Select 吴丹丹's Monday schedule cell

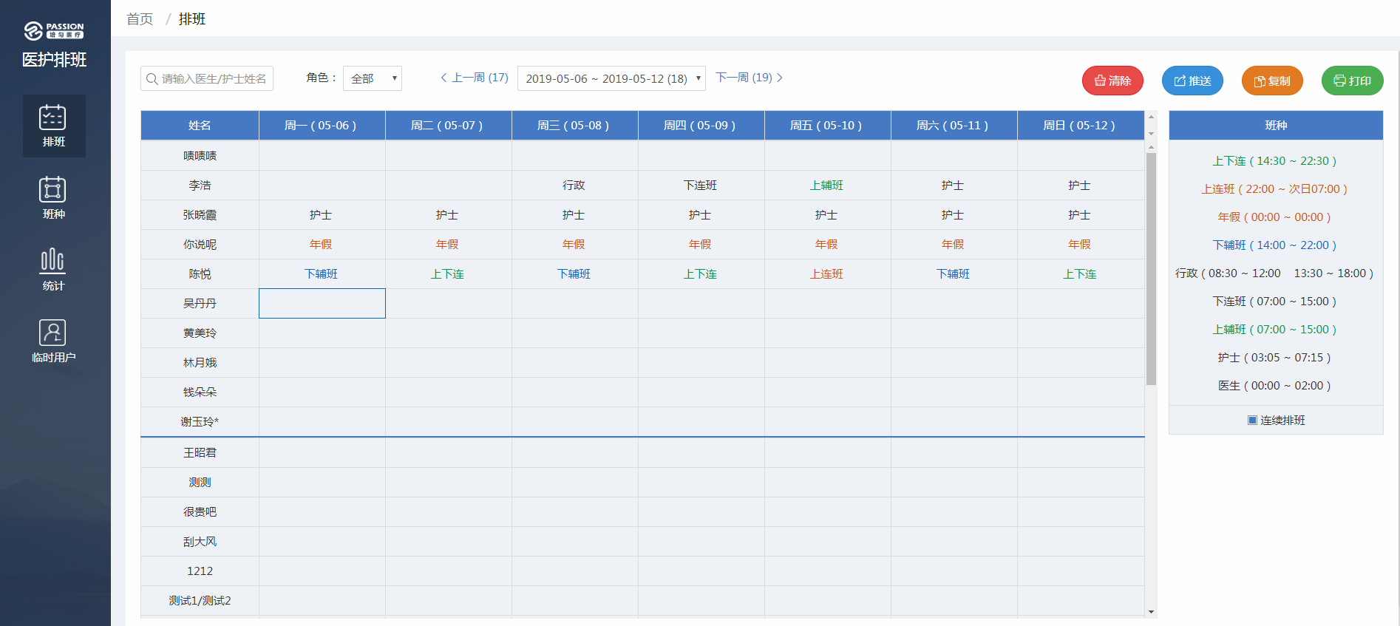pos(322,304)
